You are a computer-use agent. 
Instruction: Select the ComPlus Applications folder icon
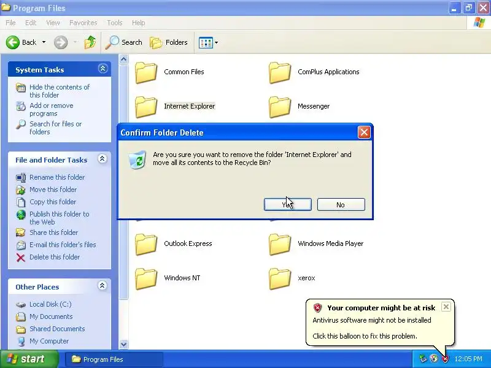coord(280,72)
